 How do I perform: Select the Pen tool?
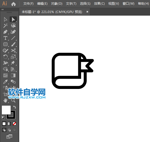pos(5,32)
